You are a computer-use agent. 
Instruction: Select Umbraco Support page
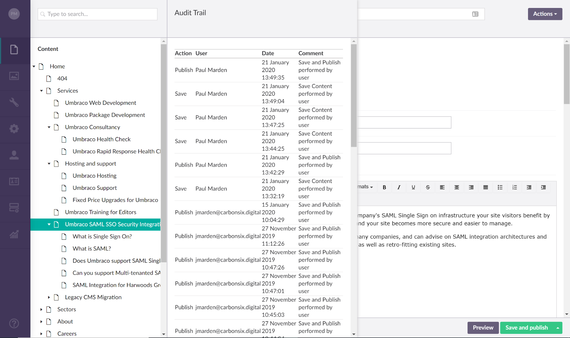[x=95, y=188]
